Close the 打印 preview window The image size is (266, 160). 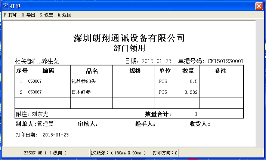tap(258, 6)
